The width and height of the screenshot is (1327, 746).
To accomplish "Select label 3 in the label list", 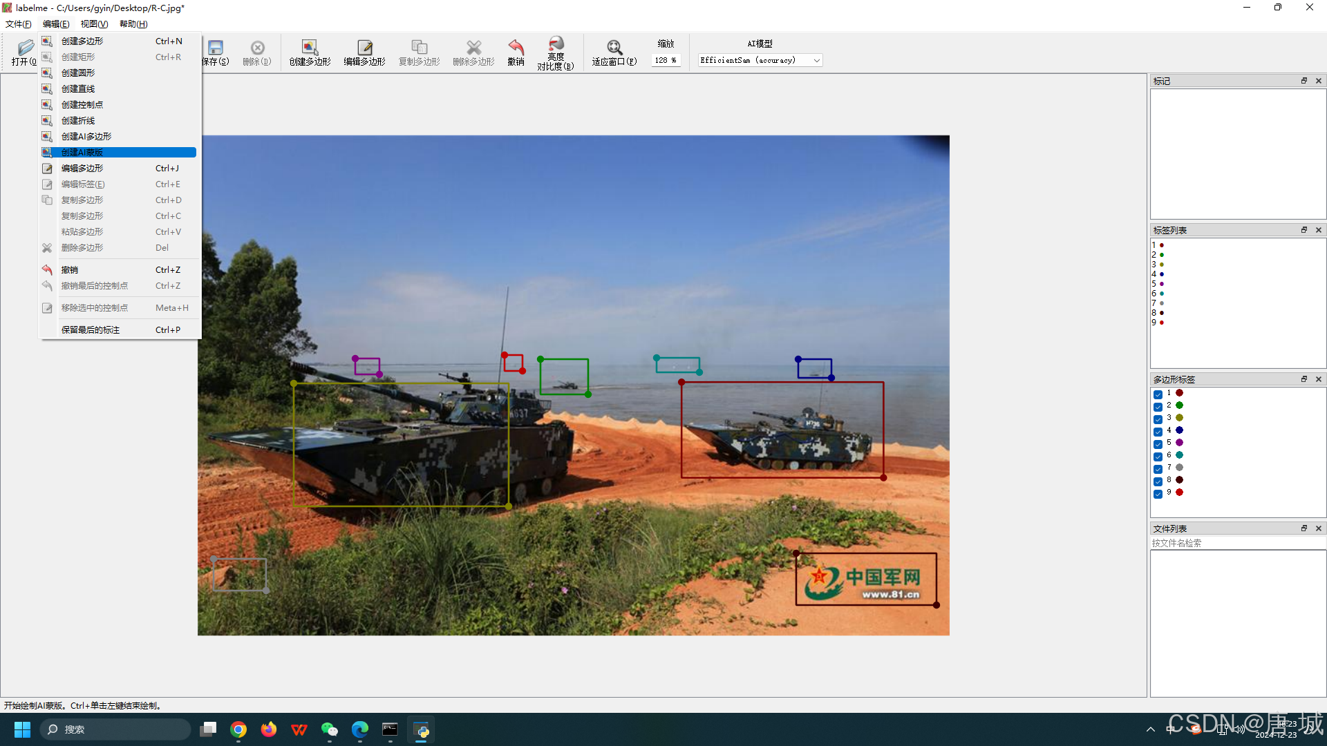I will (x=1157, y=265).
